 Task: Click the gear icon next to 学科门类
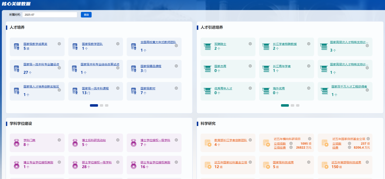59,140
